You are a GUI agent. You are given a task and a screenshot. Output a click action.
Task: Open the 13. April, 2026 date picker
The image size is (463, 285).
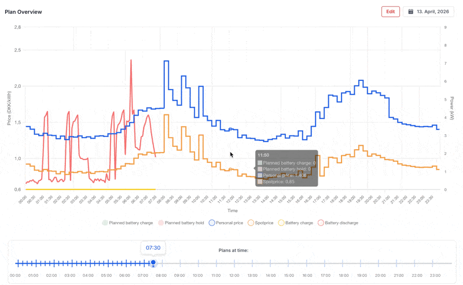428,12
